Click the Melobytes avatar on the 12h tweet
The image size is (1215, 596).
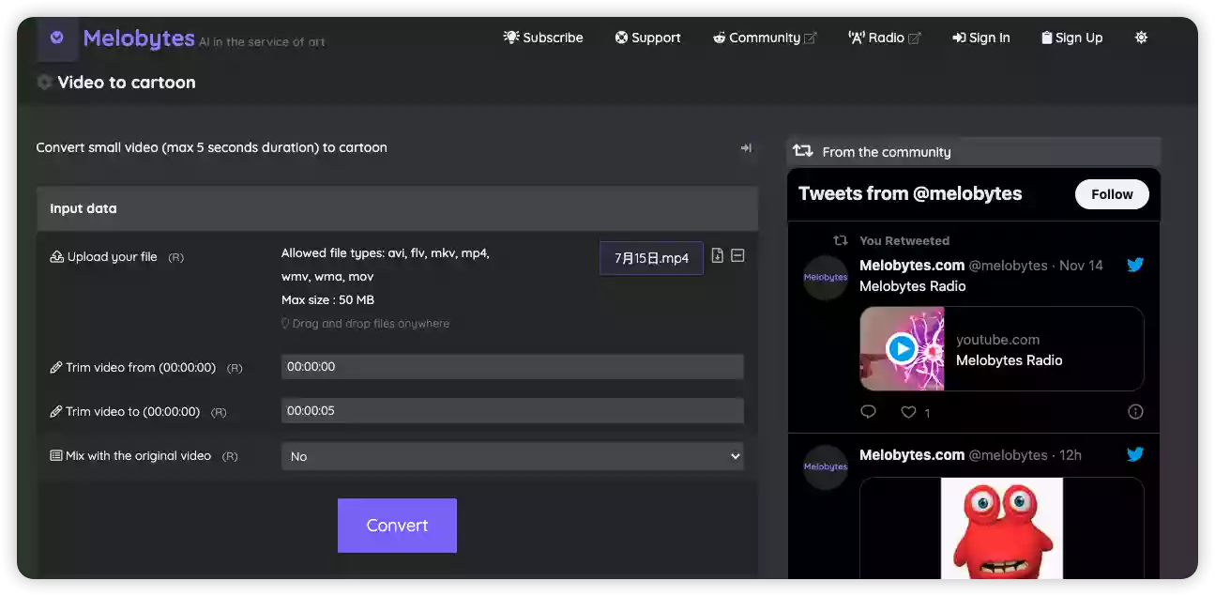click(826, 467)
